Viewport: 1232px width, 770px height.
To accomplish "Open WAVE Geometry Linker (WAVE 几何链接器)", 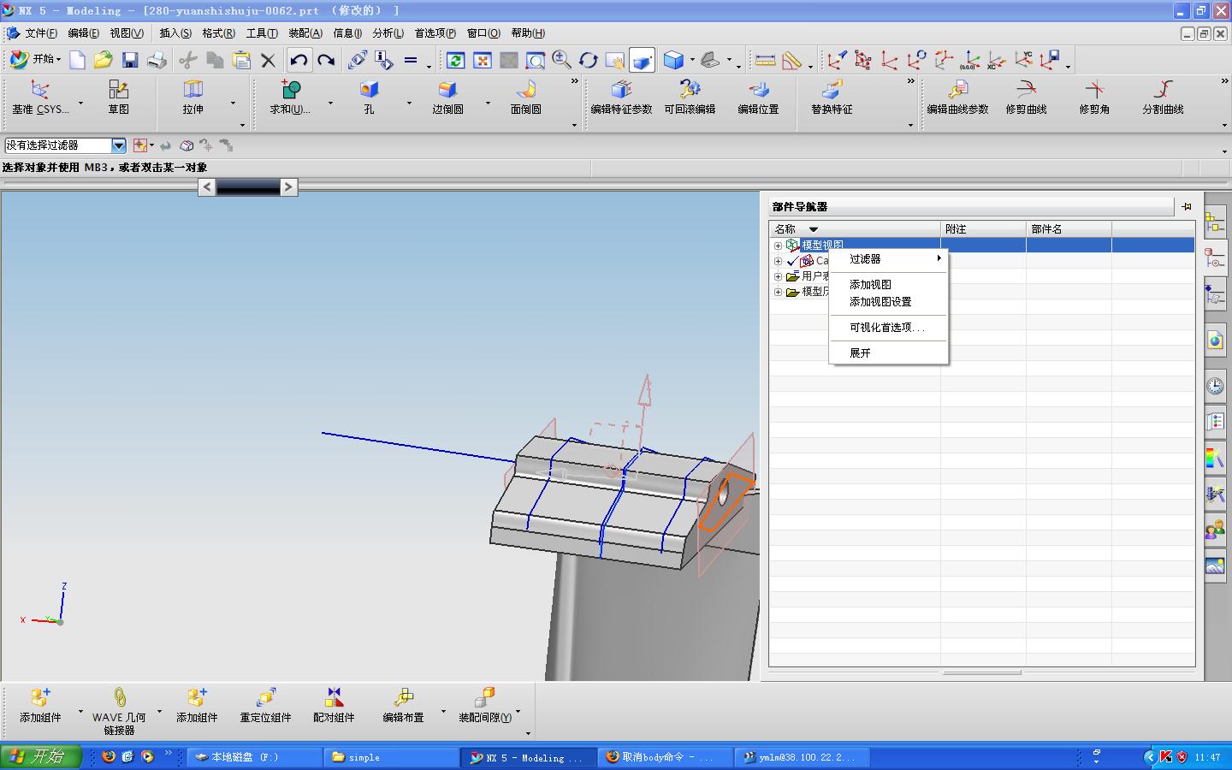I will click(119, 712).
